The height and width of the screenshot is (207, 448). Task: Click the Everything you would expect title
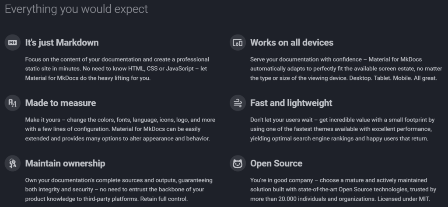coord(76,9)
